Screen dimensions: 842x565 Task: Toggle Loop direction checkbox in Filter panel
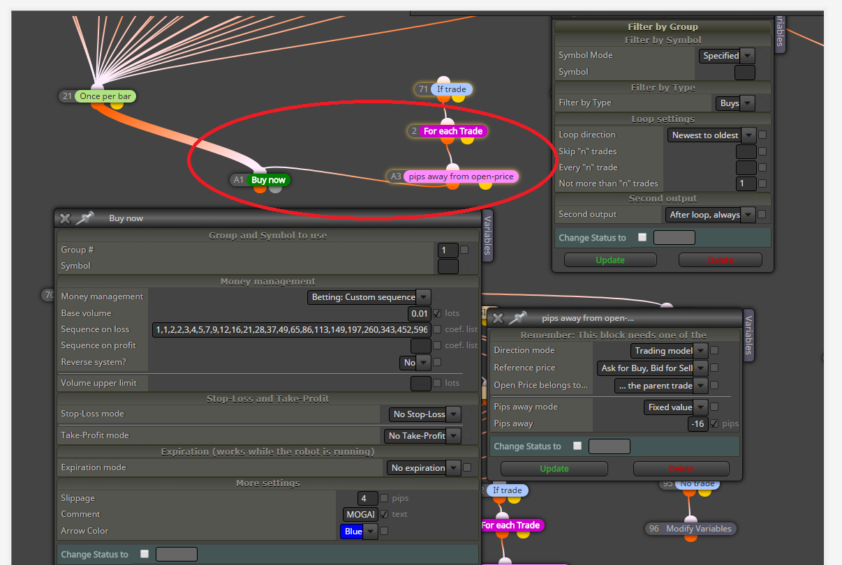click(762, 135)
